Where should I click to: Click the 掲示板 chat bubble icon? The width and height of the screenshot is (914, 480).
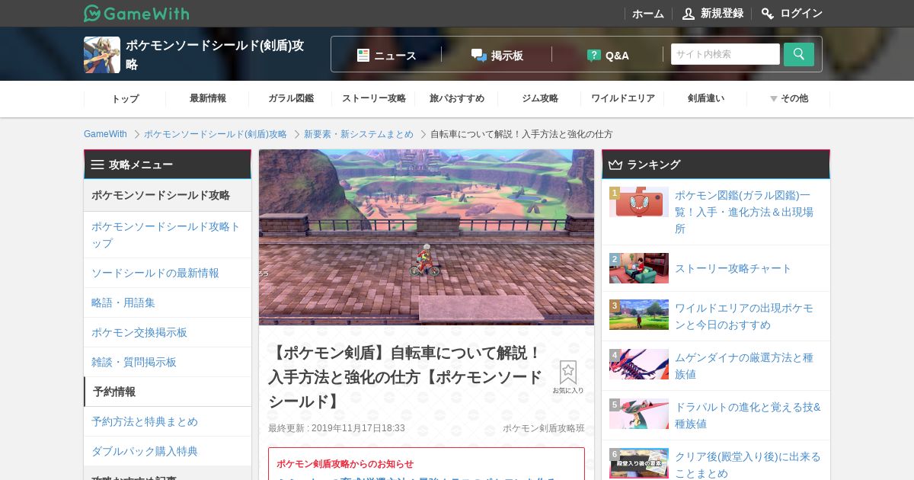point(479,55)
